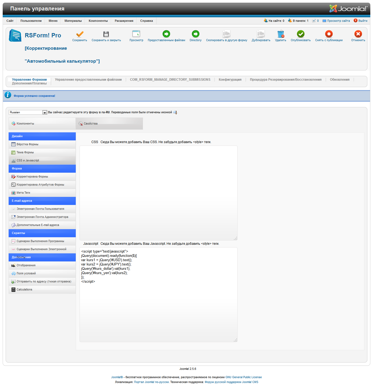This screenshot has height=390, width=373.
Task: Open the Обновления submenu
Action: (340, 80)
